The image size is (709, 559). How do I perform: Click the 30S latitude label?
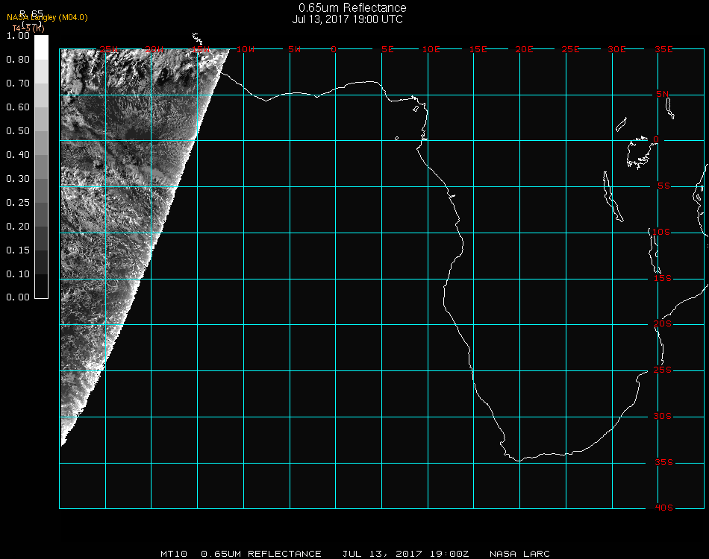point(663,417)
